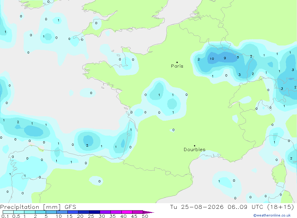Click the '15' legend scale label
The image size is (297, 218).
pyautogui.click(x=69, y=216)
